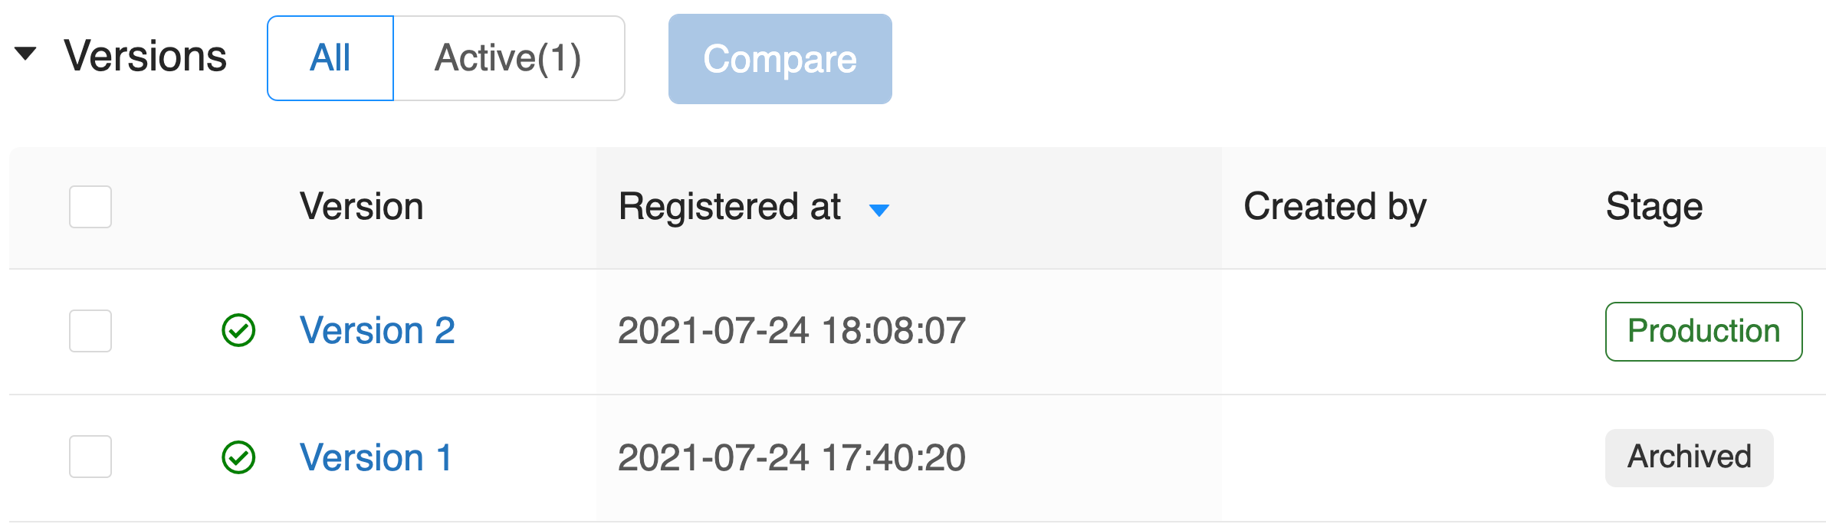
Task: Switch to the All versions tab
Action: click(x=330, y=58)
